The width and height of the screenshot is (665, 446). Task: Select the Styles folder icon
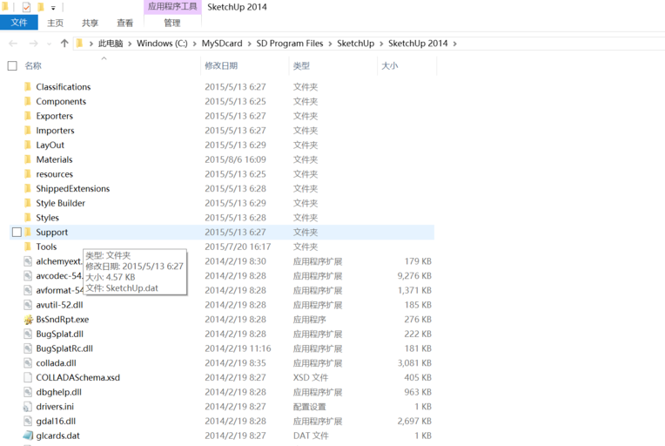click(x=28, y=218)
